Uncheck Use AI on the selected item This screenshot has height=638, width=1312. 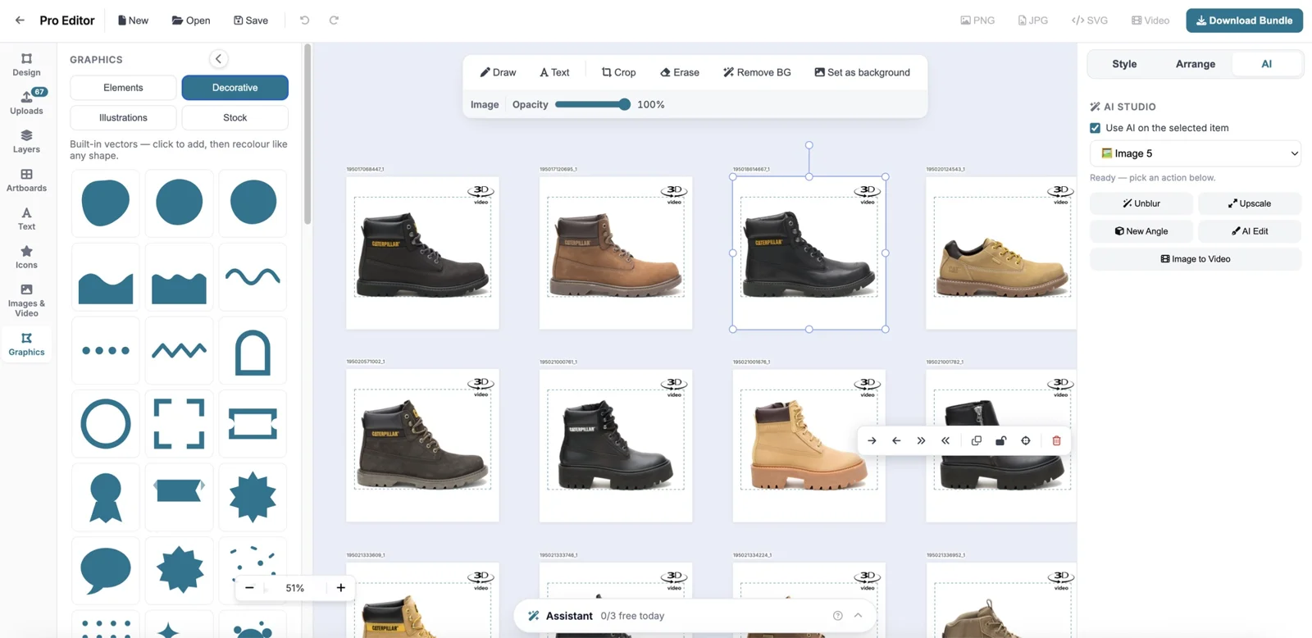click(1095, 128)
